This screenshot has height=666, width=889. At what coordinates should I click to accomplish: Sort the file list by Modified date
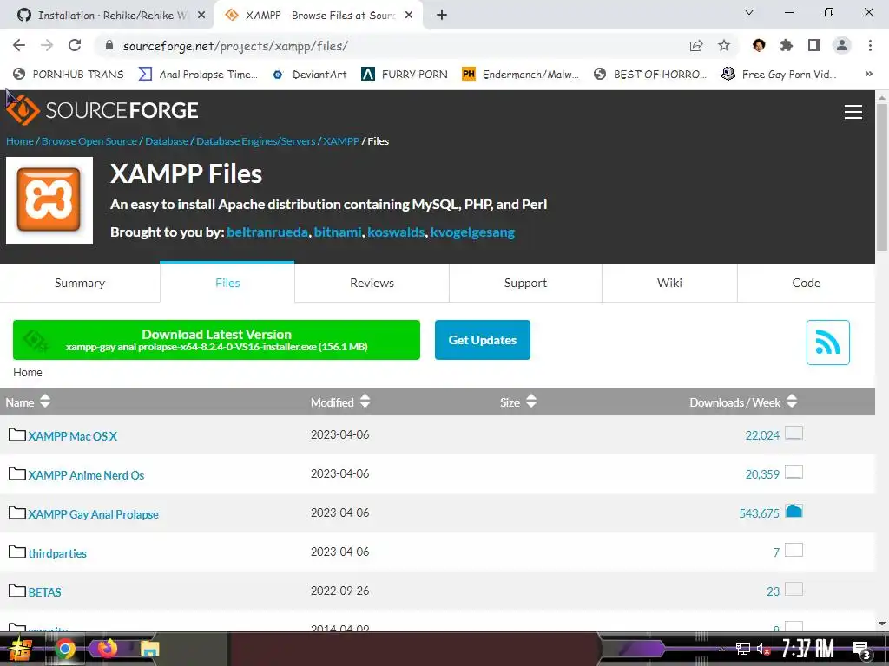pos(340,402)
